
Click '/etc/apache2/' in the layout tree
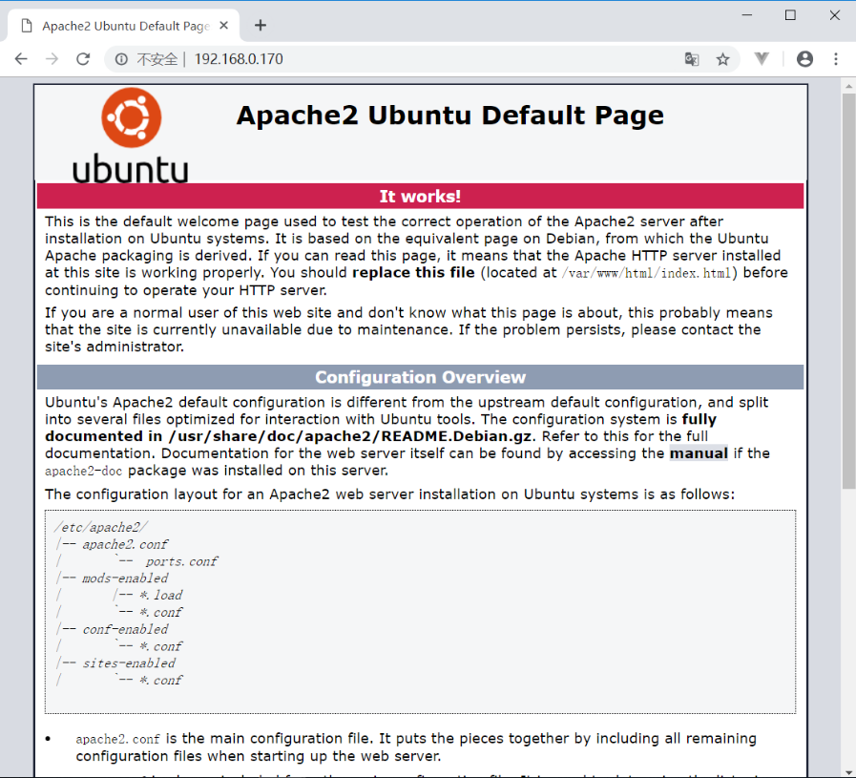pyautogui.click(x=100, y=527)
